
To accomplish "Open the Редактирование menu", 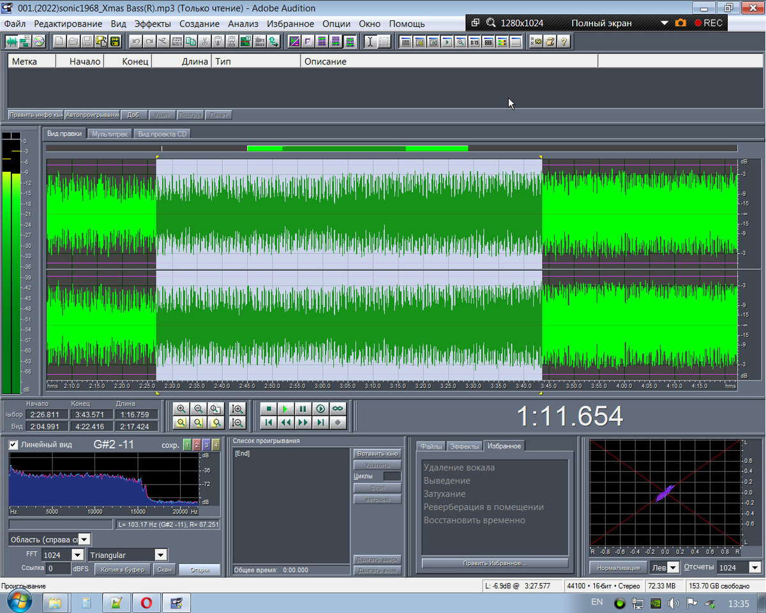I will point(68,24).
